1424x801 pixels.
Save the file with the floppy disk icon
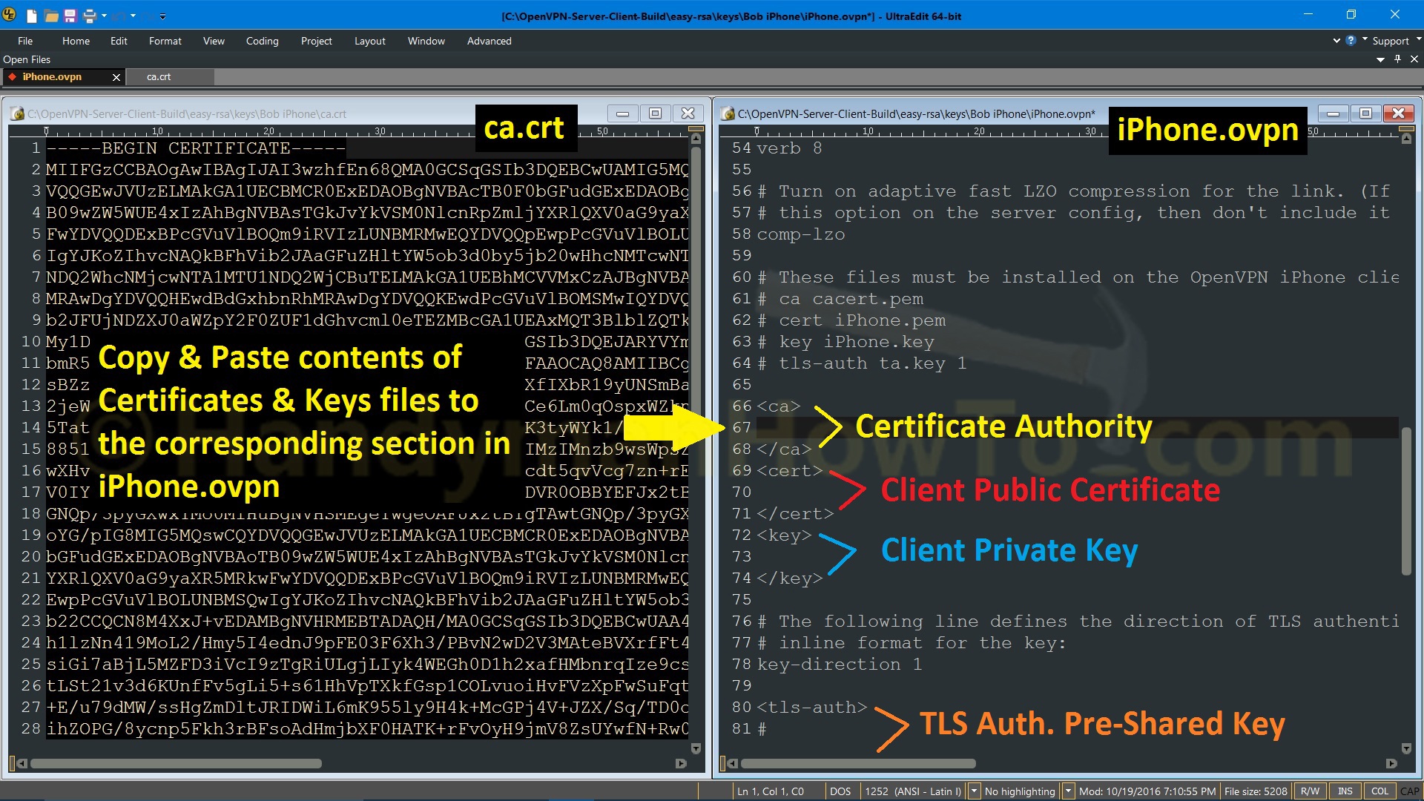point(70,16)
